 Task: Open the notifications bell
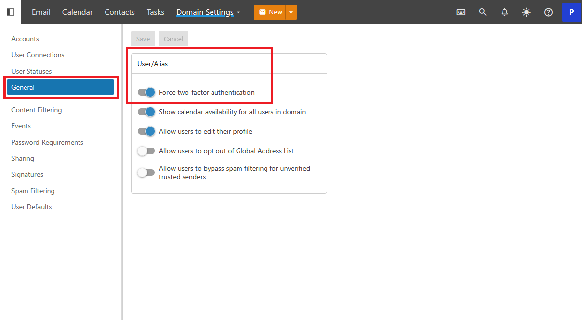pos(504,12)
